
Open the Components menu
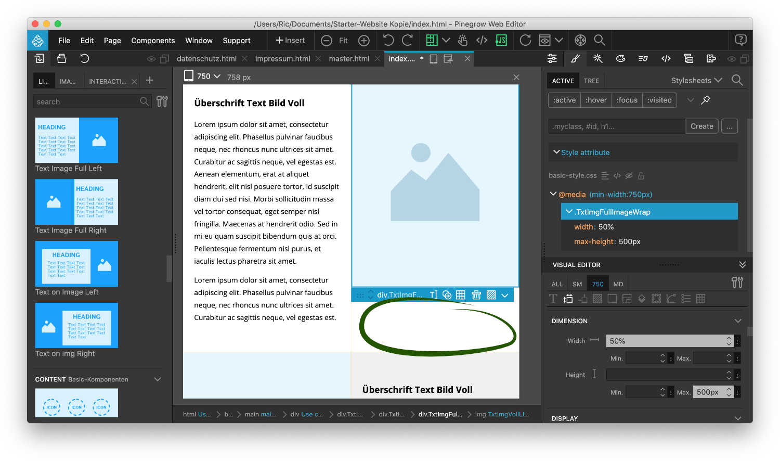pyautogui.click(x=153, y=41)
